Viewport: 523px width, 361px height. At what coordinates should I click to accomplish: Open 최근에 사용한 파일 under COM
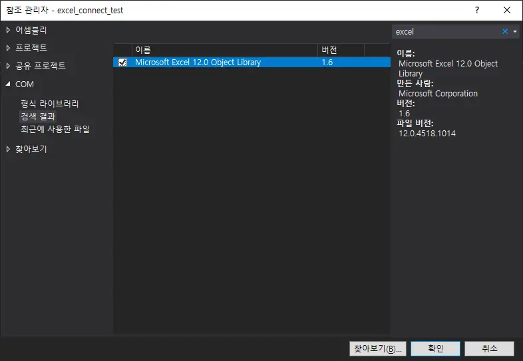coord(55,129)
